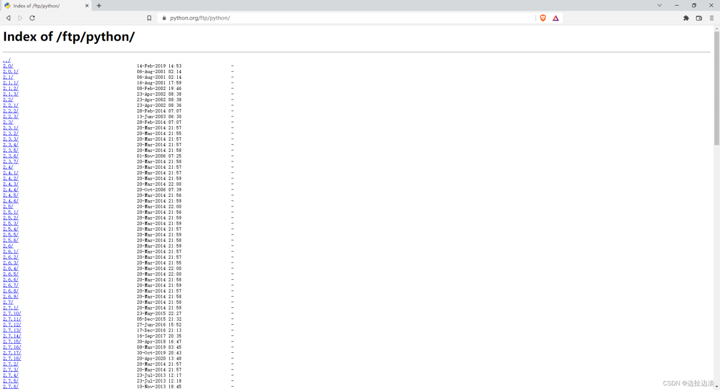
Task: Open the parent directory ../ link
Action: [7, 60]
